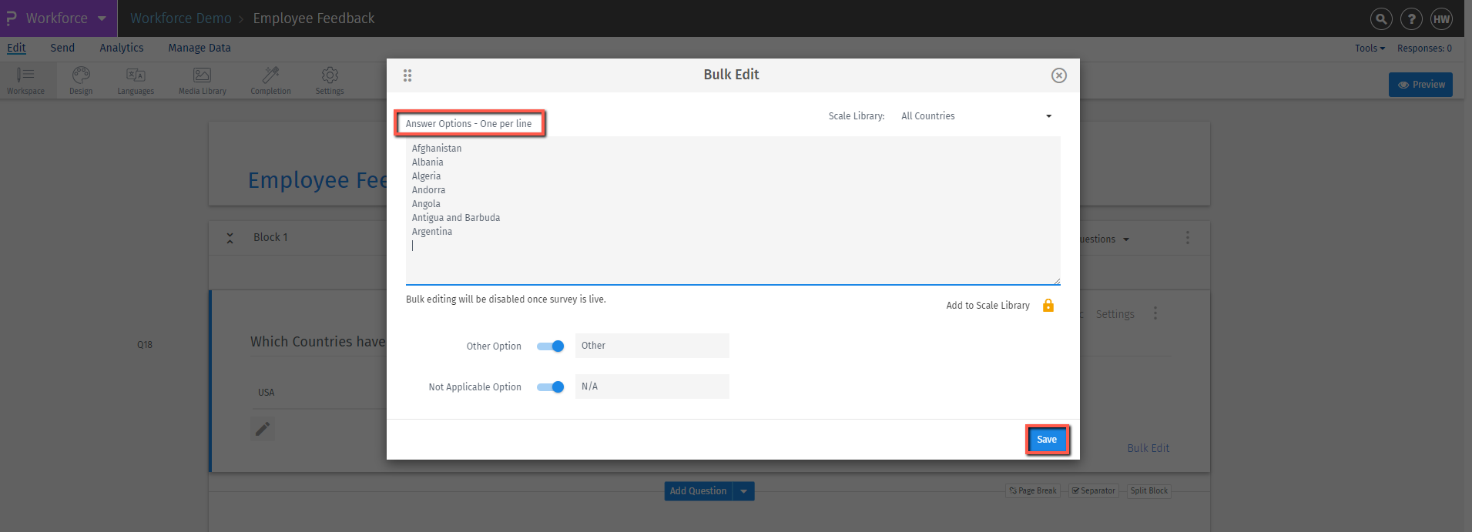Grab the Bulk Edit dialog drag handle
This screenshot has height=532, width=1472.
(x=407, y=75)
